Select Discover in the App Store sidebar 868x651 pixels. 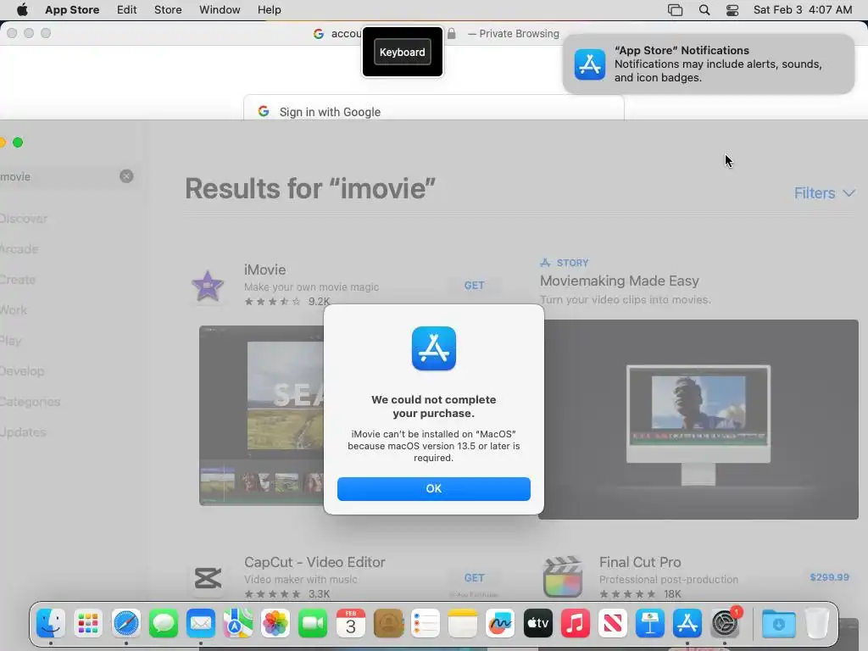(23, 219)
